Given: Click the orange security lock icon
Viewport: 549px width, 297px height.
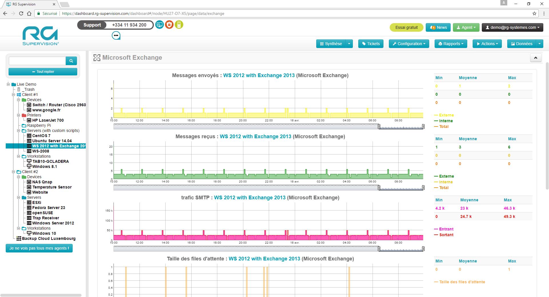Looking at the screenshot, I should click(x=169, y=25).
